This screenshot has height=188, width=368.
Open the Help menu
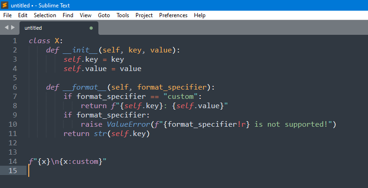200,15
